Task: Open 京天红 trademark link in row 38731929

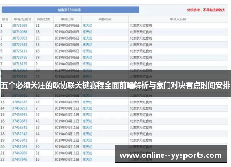Action: point(87,25)
